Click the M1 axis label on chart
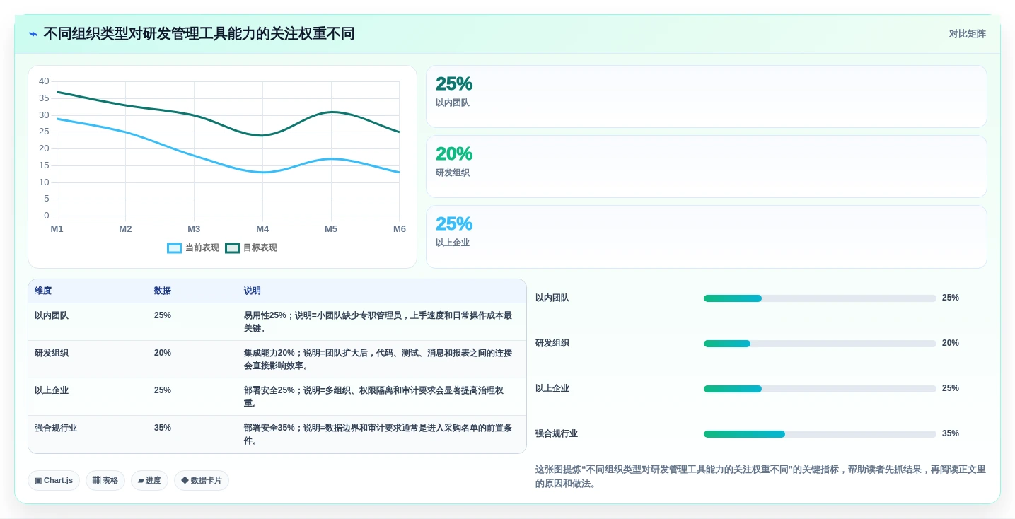Viewport: 1015px width, 519px height. (57, 229)
